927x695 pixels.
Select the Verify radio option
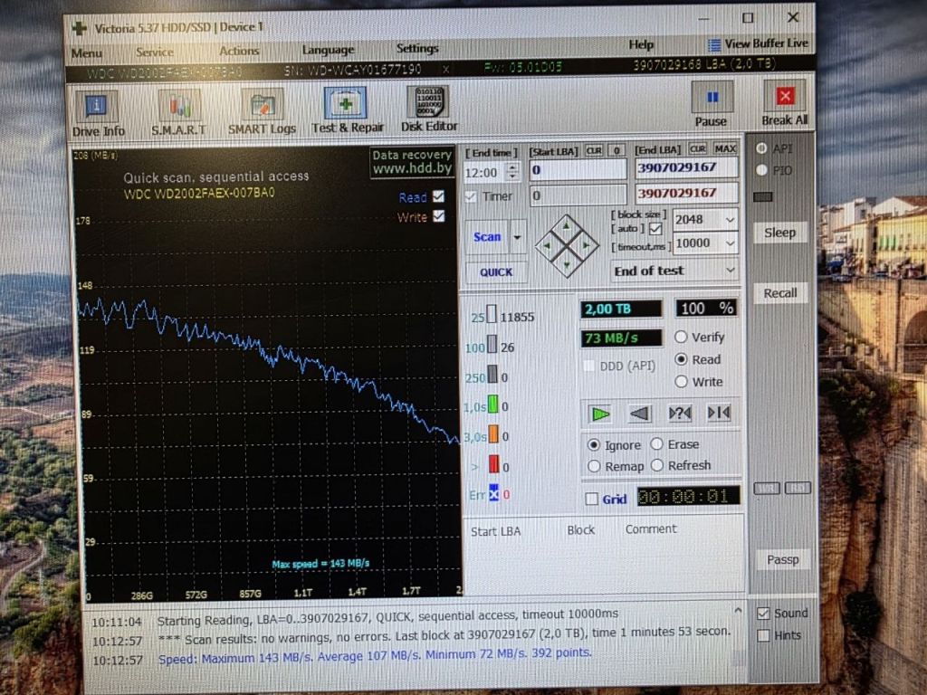681,337
